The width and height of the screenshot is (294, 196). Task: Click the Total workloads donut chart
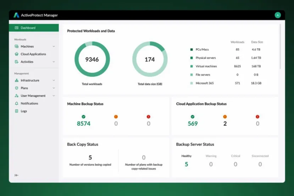pos(92,59)
